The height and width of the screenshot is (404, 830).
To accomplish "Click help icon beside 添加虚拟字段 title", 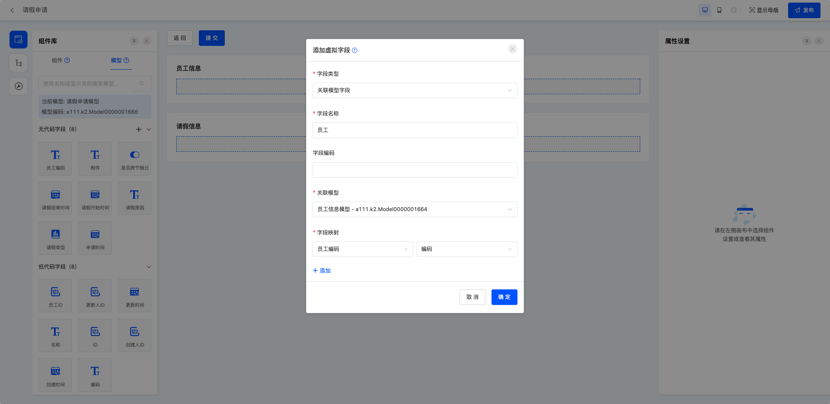I will 354,51.
